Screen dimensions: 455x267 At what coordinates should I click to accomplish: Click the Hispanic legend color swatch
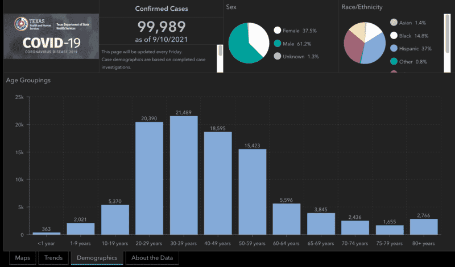click(394, 48)
